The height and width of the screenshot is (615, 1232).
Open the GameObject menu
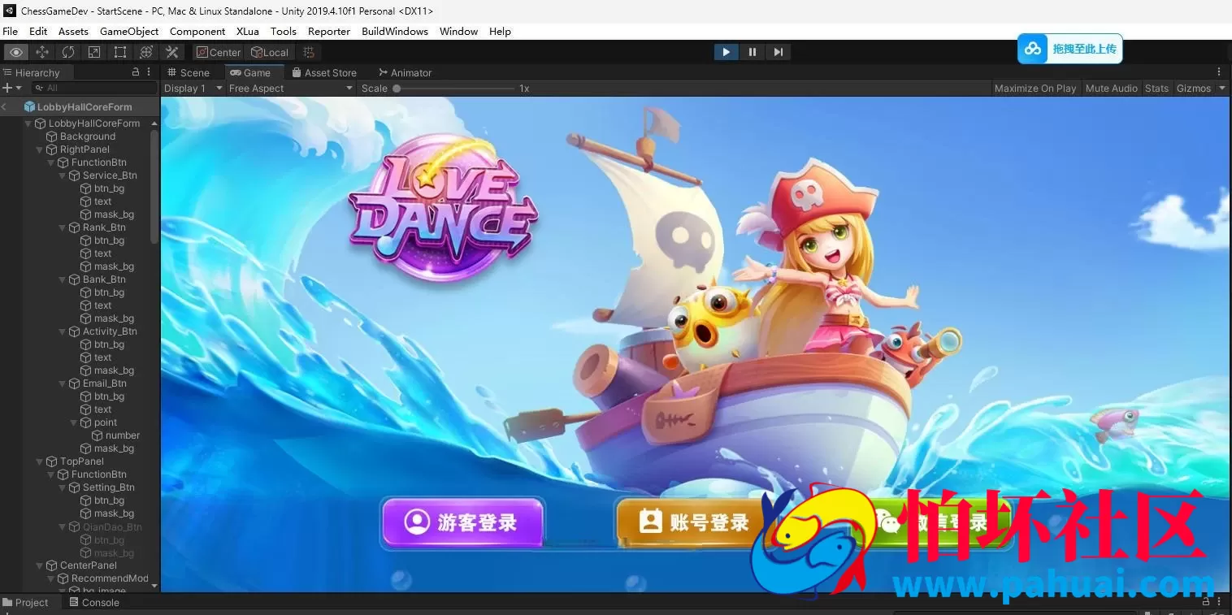coord(129,31)
